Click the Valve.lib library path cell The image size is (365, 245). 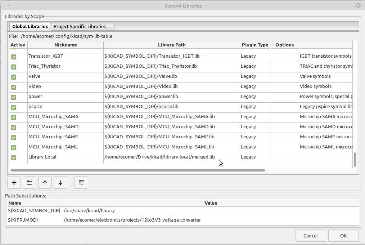[x=172, y=77]
